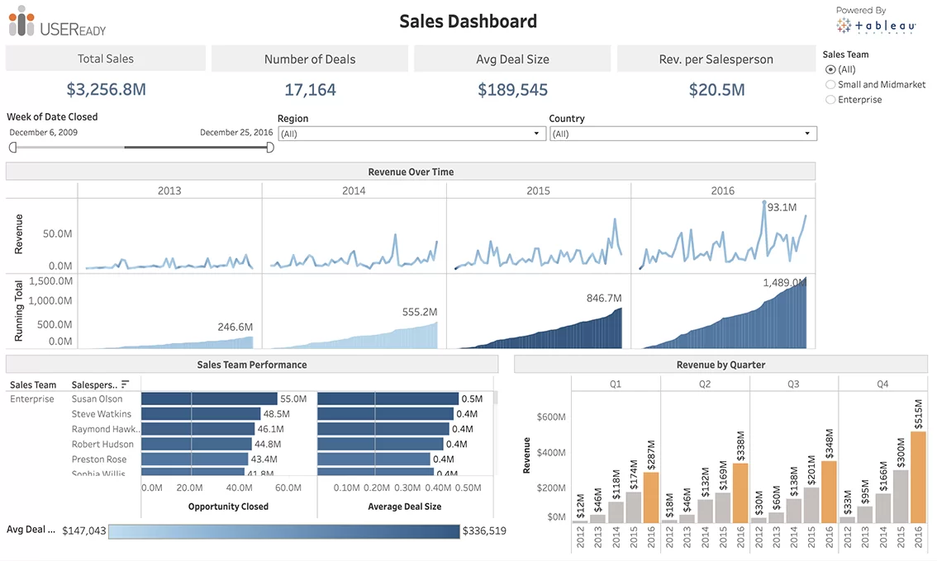Click Steve Watkins' 48.5M opportunity bar
This screenshot has height=561, width=937.
point(202,413)
